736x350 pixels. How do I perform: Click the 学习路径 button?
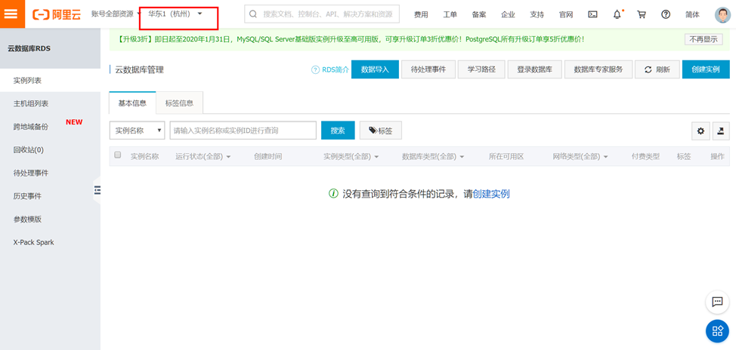coord(481,69)
